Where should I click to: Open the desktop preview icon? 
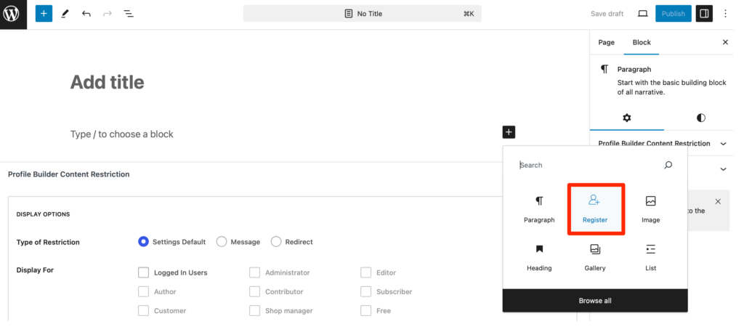tap(642, 14)
